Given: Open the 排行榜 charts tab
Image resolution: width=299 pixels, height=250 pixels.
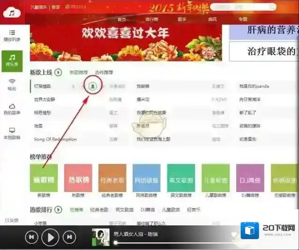Looking at the screenshot, I should coord(152,19).
